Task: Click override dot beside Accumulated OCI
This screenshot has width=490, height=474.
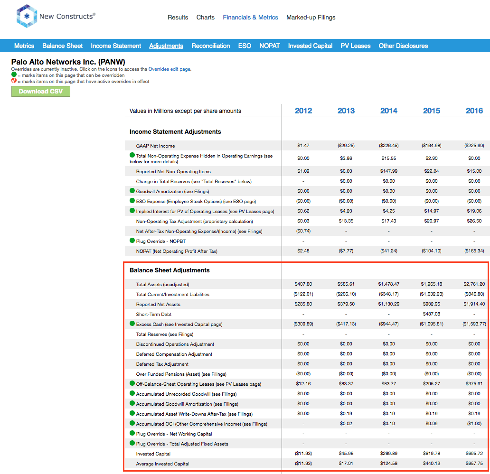Action: pos(132,423)
